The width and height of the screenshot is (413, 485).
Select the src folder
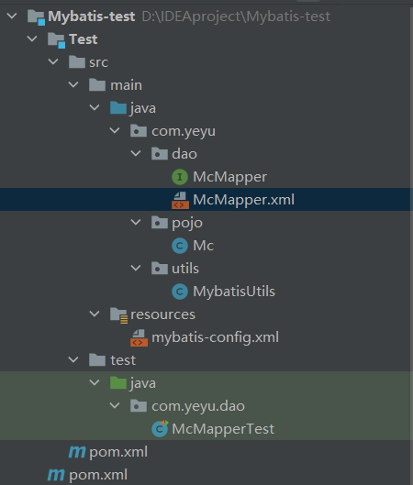pyautogui.click(x=98, y=62)
